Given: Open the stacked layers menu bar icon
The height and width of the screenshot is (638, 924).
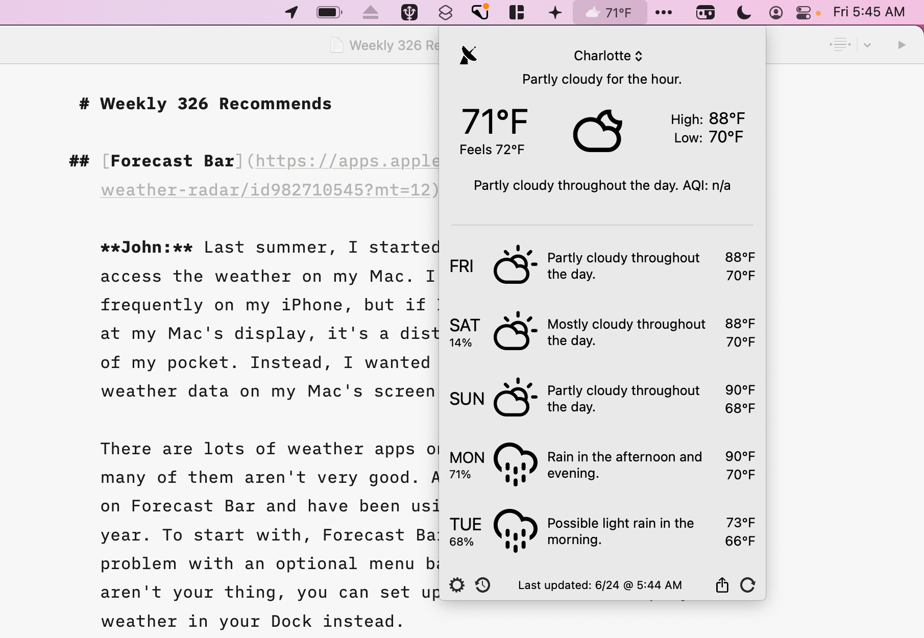Looking at the screenshot, I should coord(446,12).
